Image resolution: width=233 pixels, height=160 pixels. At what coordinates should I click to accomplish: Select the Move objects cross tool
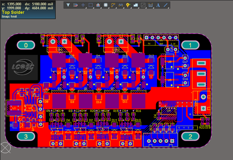[x=83, y=5]
